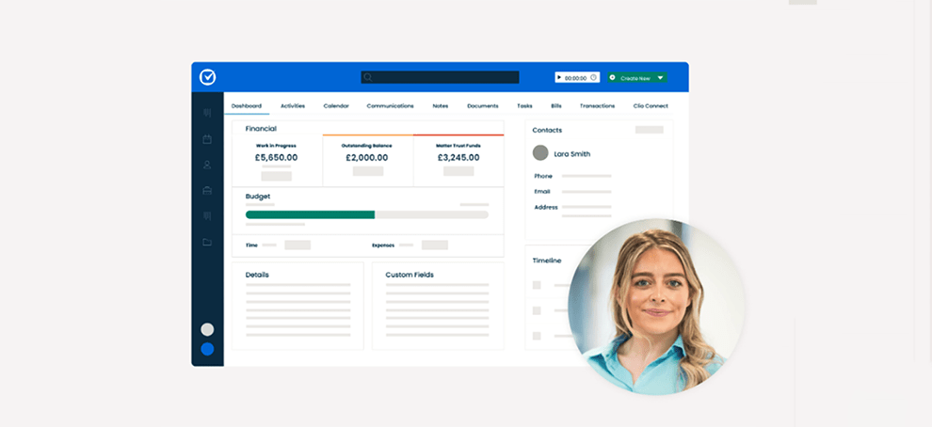Switch to the Tasks tab
932x427 pixels.
525,105
